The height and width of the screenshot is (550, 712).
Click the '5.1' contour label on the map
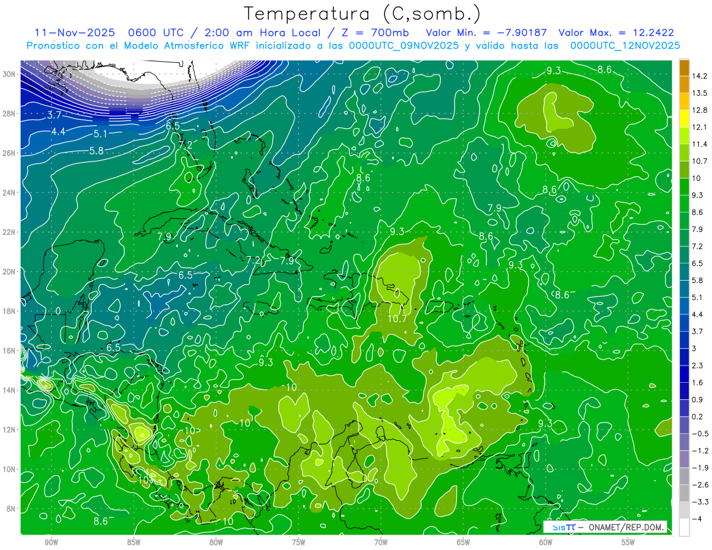click(100, 133)
